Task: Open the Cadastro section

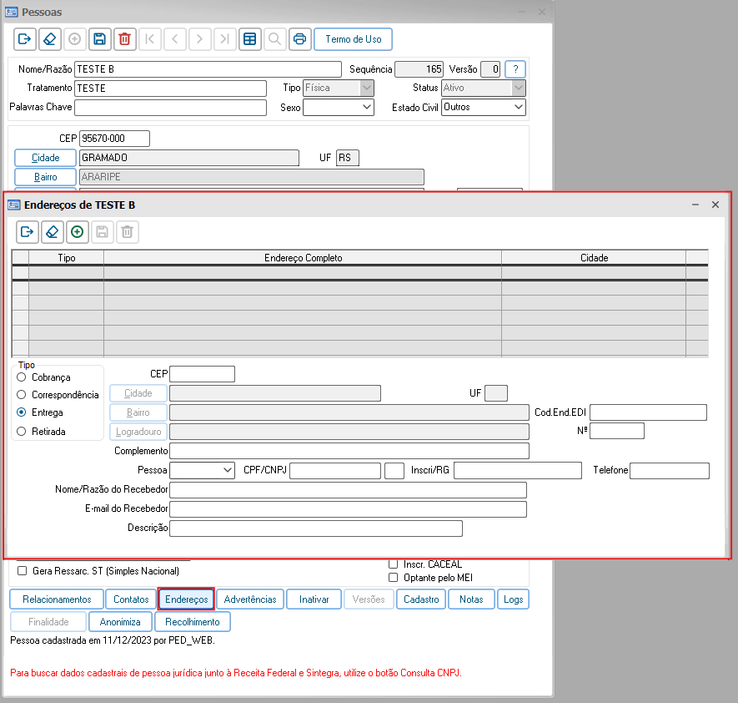Action: click(421, 599)
